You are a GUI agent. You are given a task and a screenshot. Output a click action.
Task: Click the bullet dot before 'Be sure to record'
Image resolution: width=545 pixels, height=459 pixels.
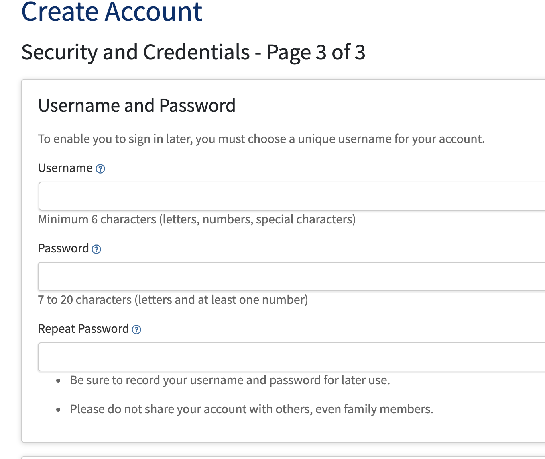[x=59, y=381]
